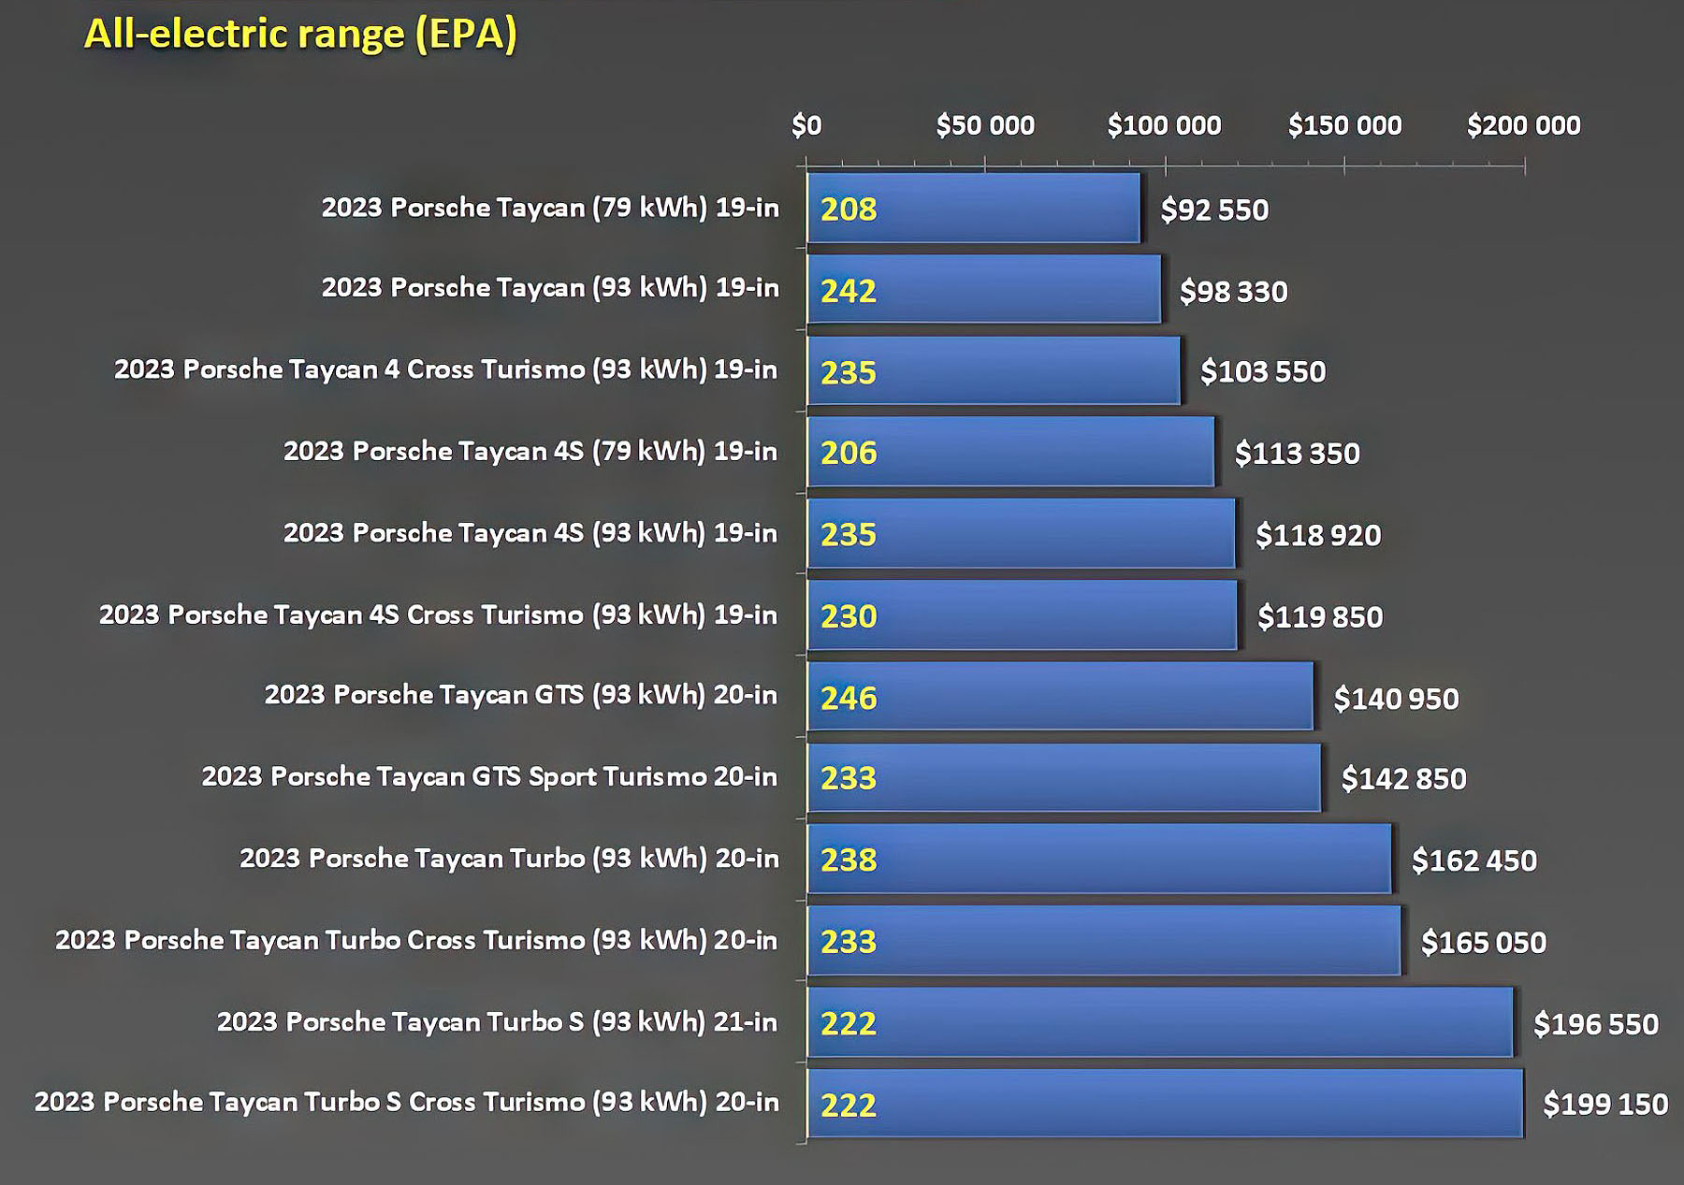
Task: Click the range value 242
Action: pyautogui.click(x=849, y=291)
